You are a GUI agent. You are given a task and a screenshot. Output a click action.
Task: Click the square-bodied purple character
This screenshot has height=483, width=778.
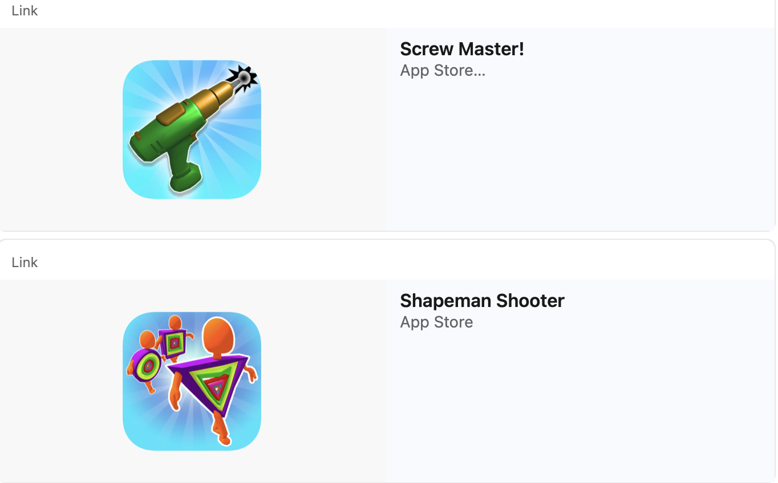174,342
